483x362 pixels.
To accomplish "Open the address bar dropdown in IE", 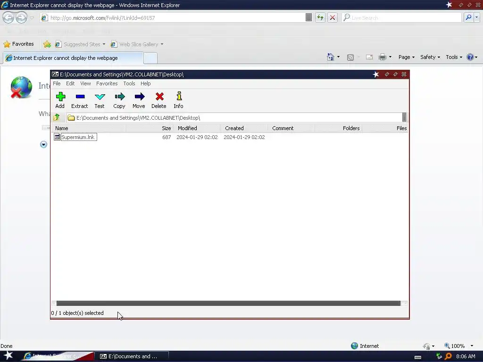I will (308, 17).
